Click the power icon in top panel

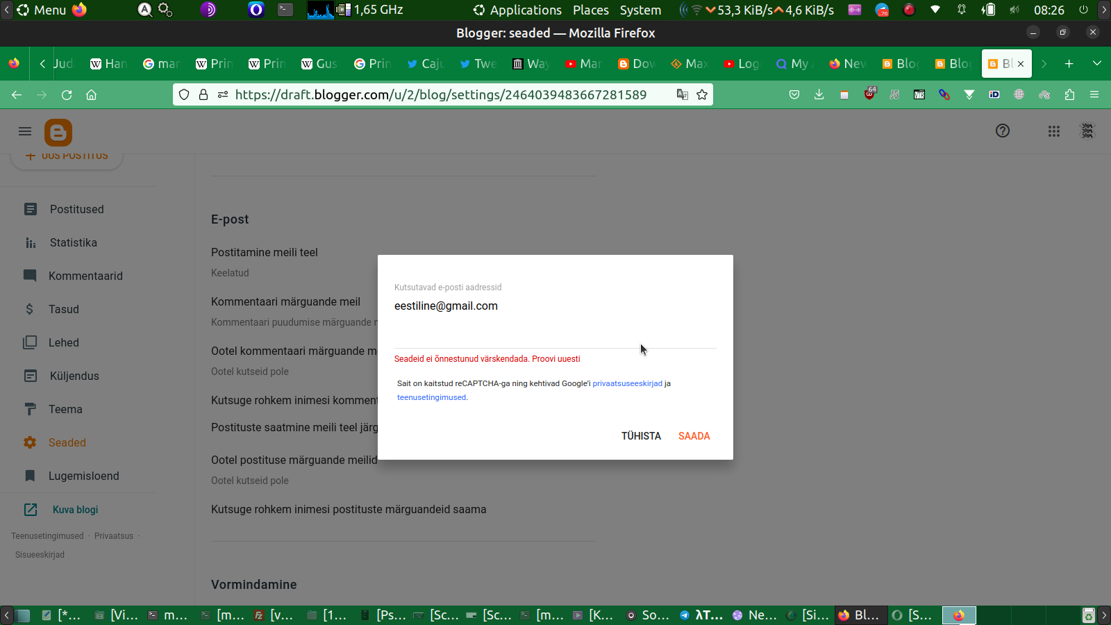pyautogui.click(x=1083, y=10)
